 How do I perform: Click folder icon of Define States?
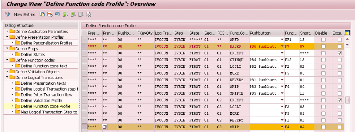(18, 54)
